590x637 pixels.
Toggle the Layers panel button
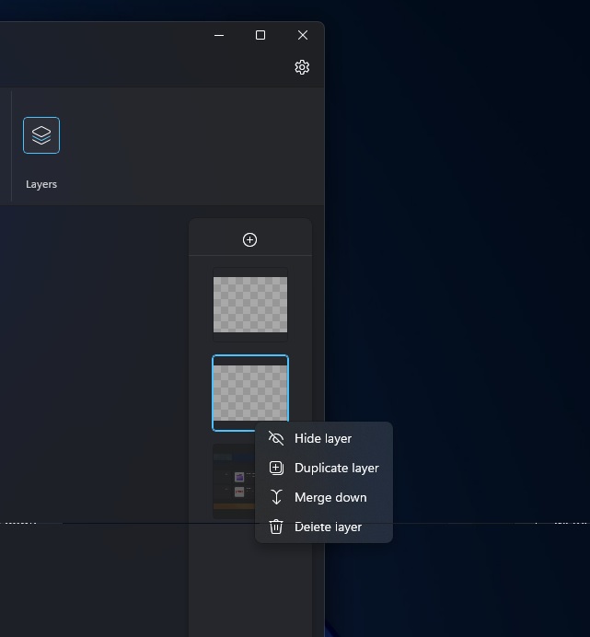point(41,135)
